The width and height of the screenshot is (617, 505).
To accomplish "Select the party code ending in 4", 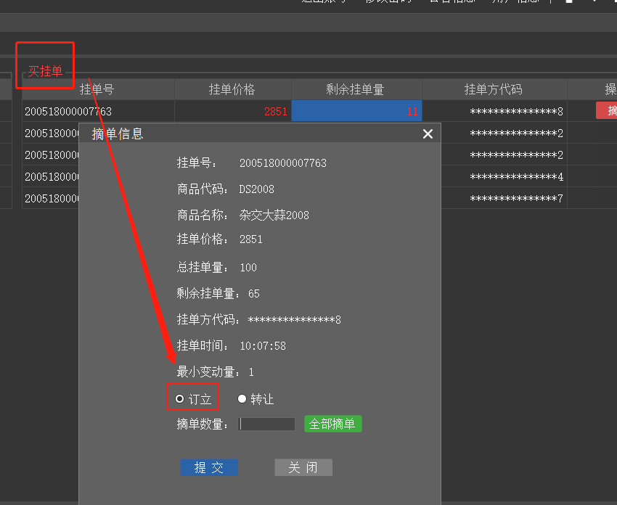I will point(516,177).
